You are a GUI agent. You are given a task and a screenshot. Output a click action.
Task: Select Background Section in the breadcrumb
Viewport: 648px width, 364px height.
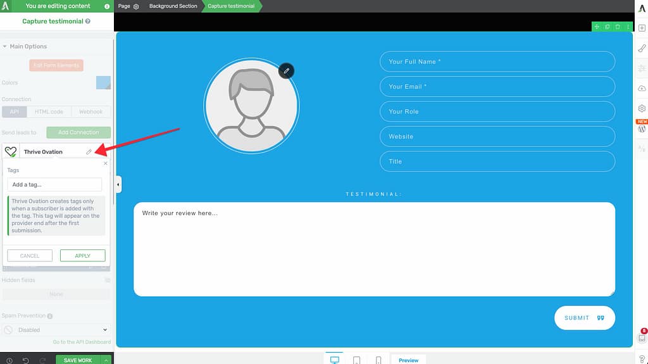click(173, 6)
